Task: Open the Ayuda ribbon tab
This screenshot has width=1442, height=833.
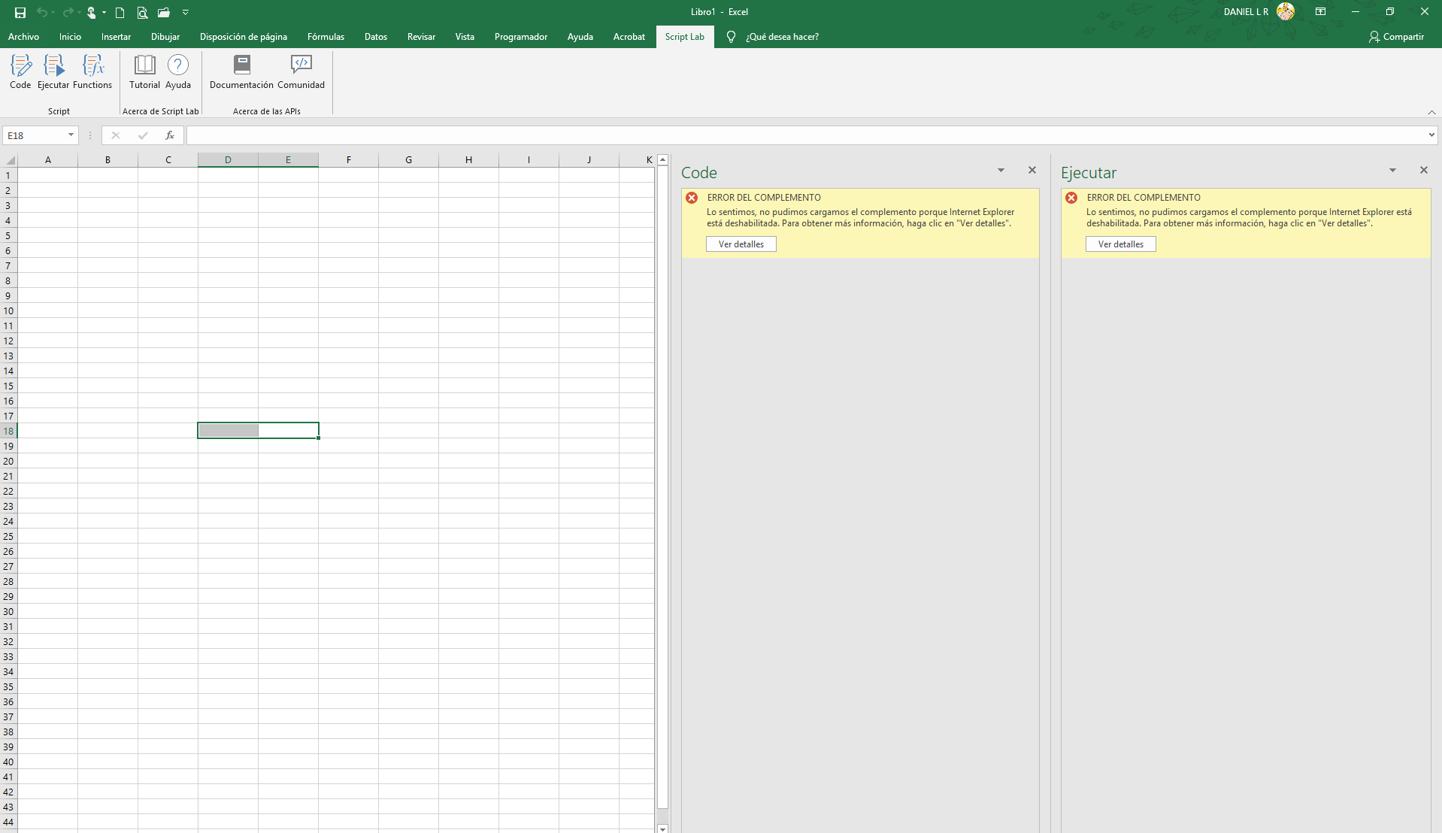Action: [580, 37]
